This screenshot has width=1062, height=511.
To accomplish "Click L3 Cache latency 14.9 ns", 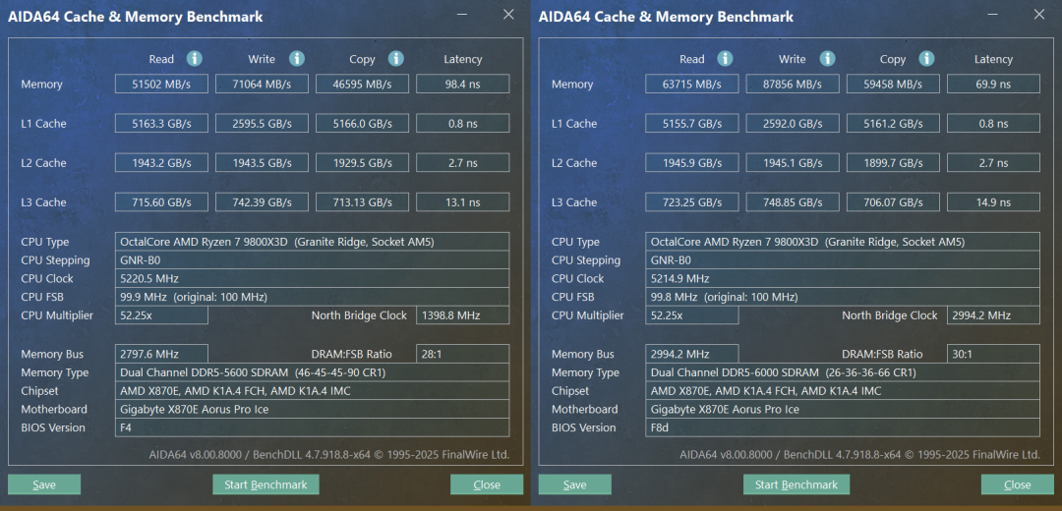I will [x=993, y=201].
